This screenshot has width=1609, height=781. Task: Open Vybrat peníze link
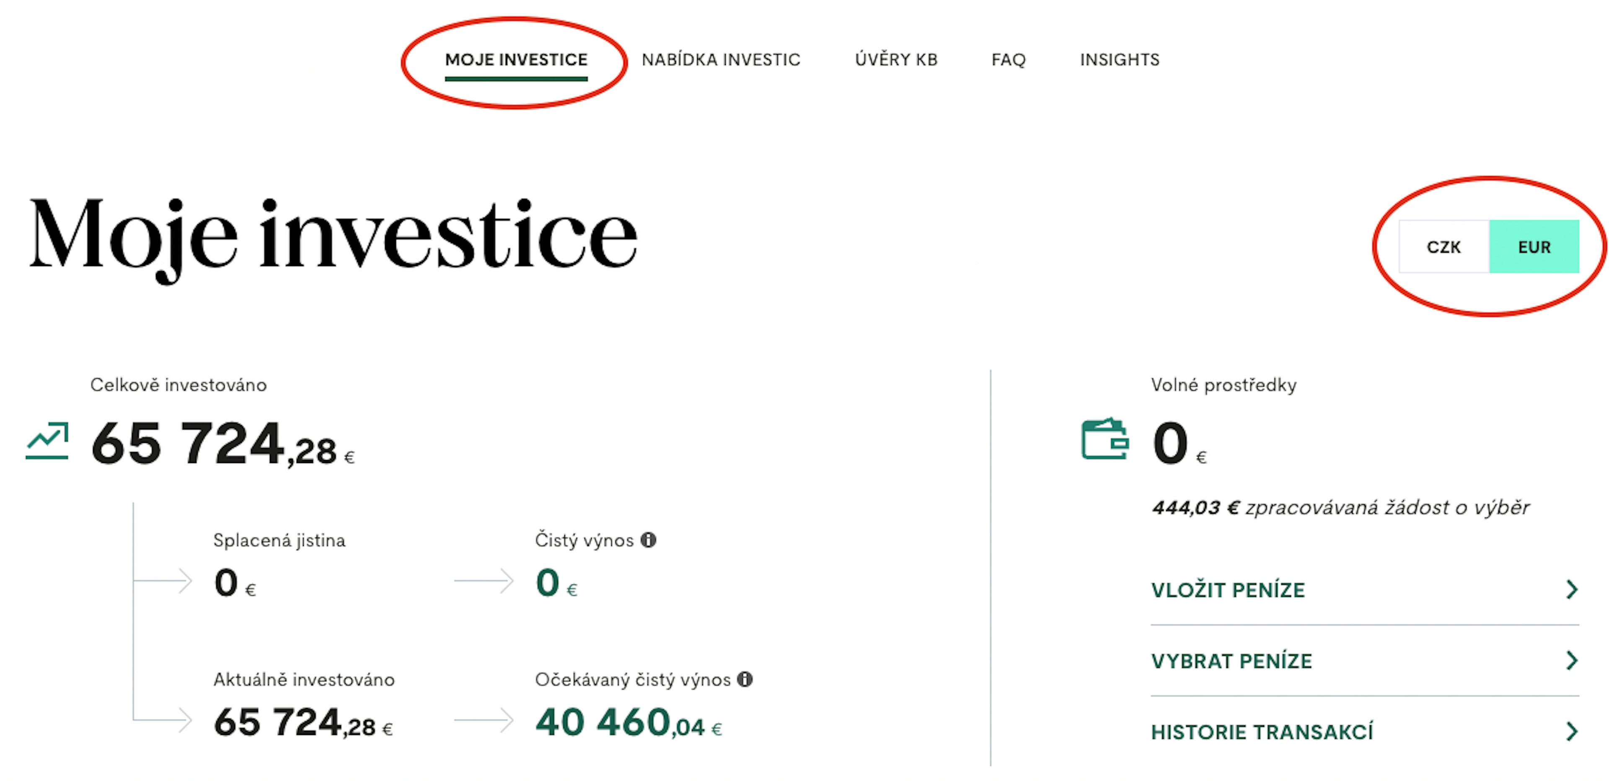pyautogui.click(x=1365, y=660)
